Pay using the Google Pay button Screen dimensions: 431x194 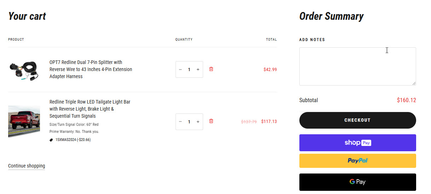pyautogui.click(x=357, y=182)
